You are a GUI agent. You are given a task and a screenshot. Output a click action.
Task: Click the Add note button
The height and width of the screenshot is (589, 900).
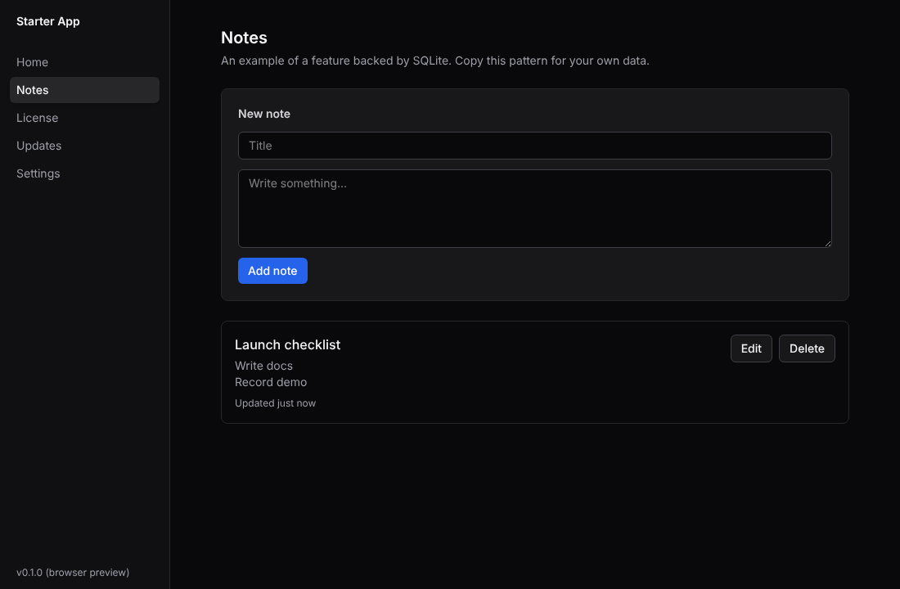click(x=272, y=271)
